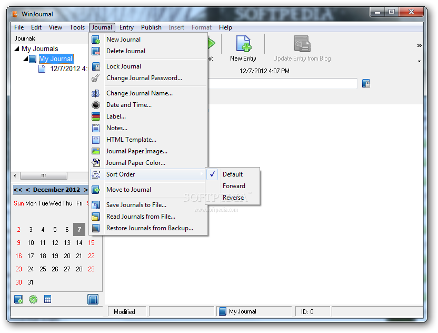The width and height of the screenshot is (438, 333).
Task: Click the clock icon for Date and Time
Action: tap(96, 105)
